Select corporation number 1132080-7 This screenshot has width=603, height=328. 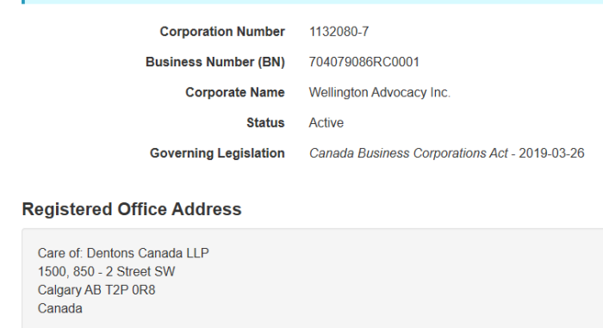pyautogui.click(x=339, y=32)
